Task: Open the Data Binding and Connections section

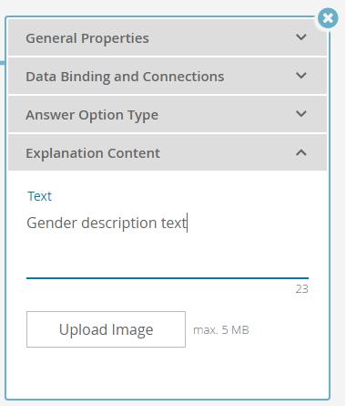Action: click(168, 76)
